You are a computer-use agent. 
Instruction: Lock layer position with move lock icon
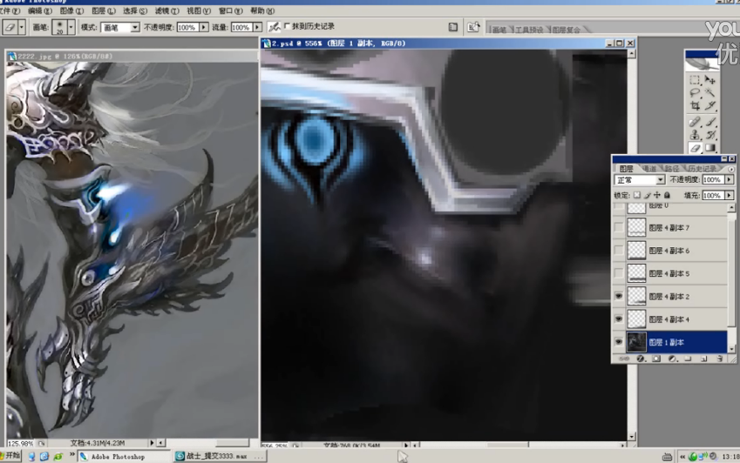point(657,195)
